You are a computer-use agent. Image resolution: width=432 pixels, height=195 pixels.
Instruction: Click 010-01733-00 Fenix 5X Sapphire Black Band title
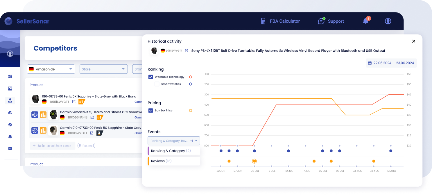click(89, 96)
